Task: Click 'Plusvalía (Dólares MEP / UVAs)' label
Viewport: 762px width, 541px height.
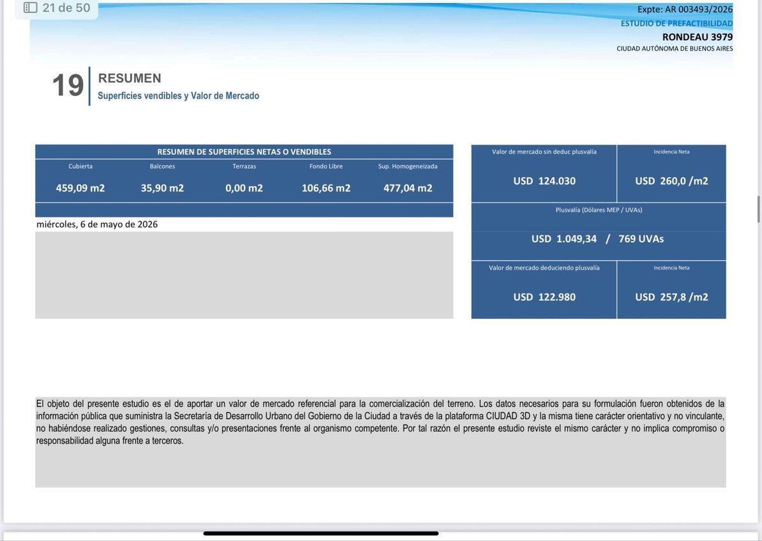Action: tap(599, 210)
